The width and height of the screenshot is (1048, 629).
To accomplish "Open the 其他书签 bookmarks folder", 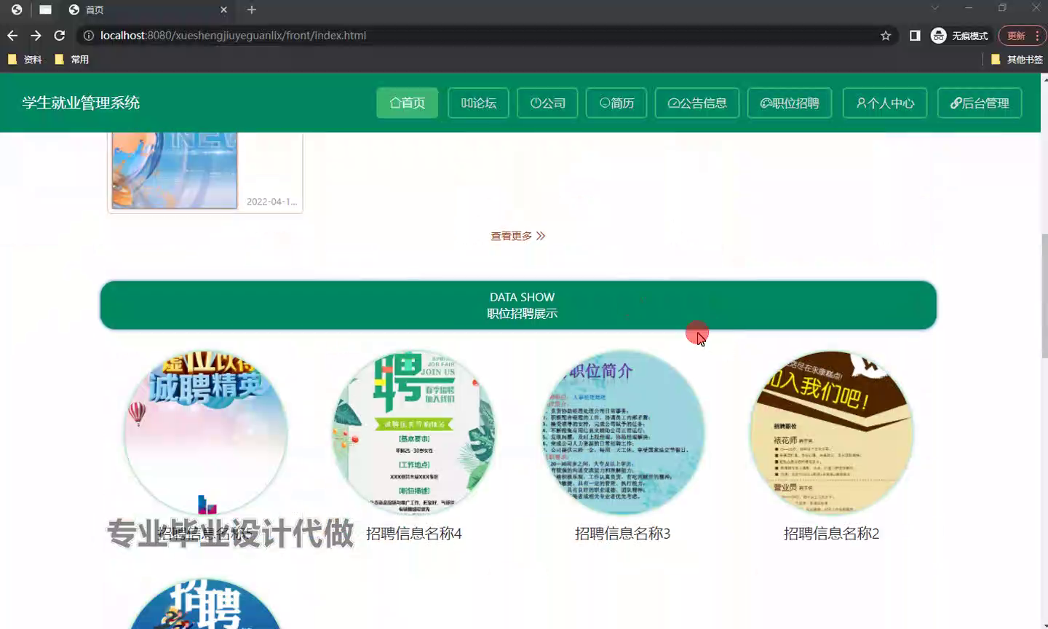I will point(1017,60).
